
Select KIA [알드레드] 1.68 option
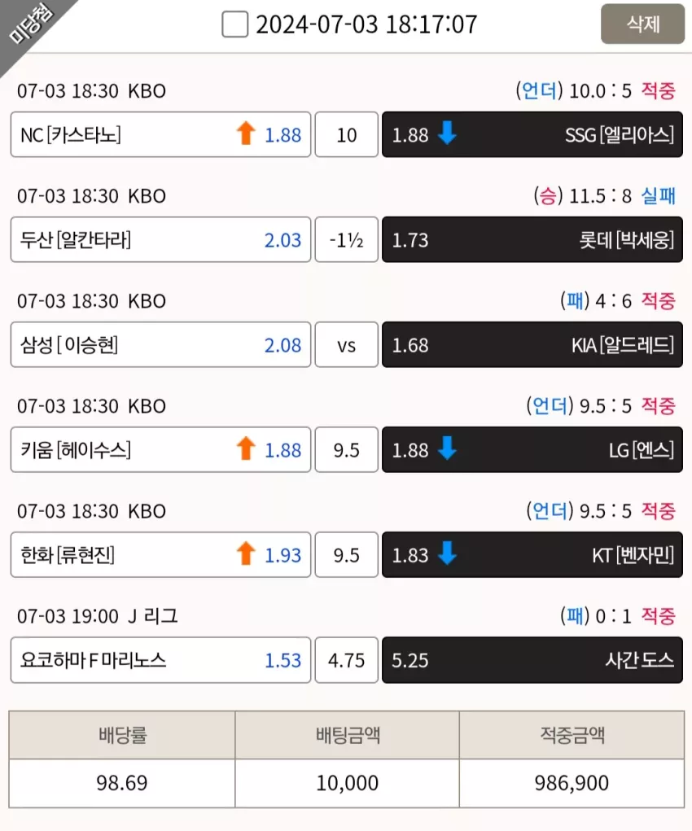(x=532, y=344)
